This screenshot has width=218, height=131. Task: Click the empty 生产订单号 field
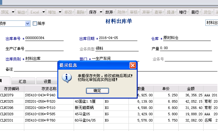coord(44,48)
